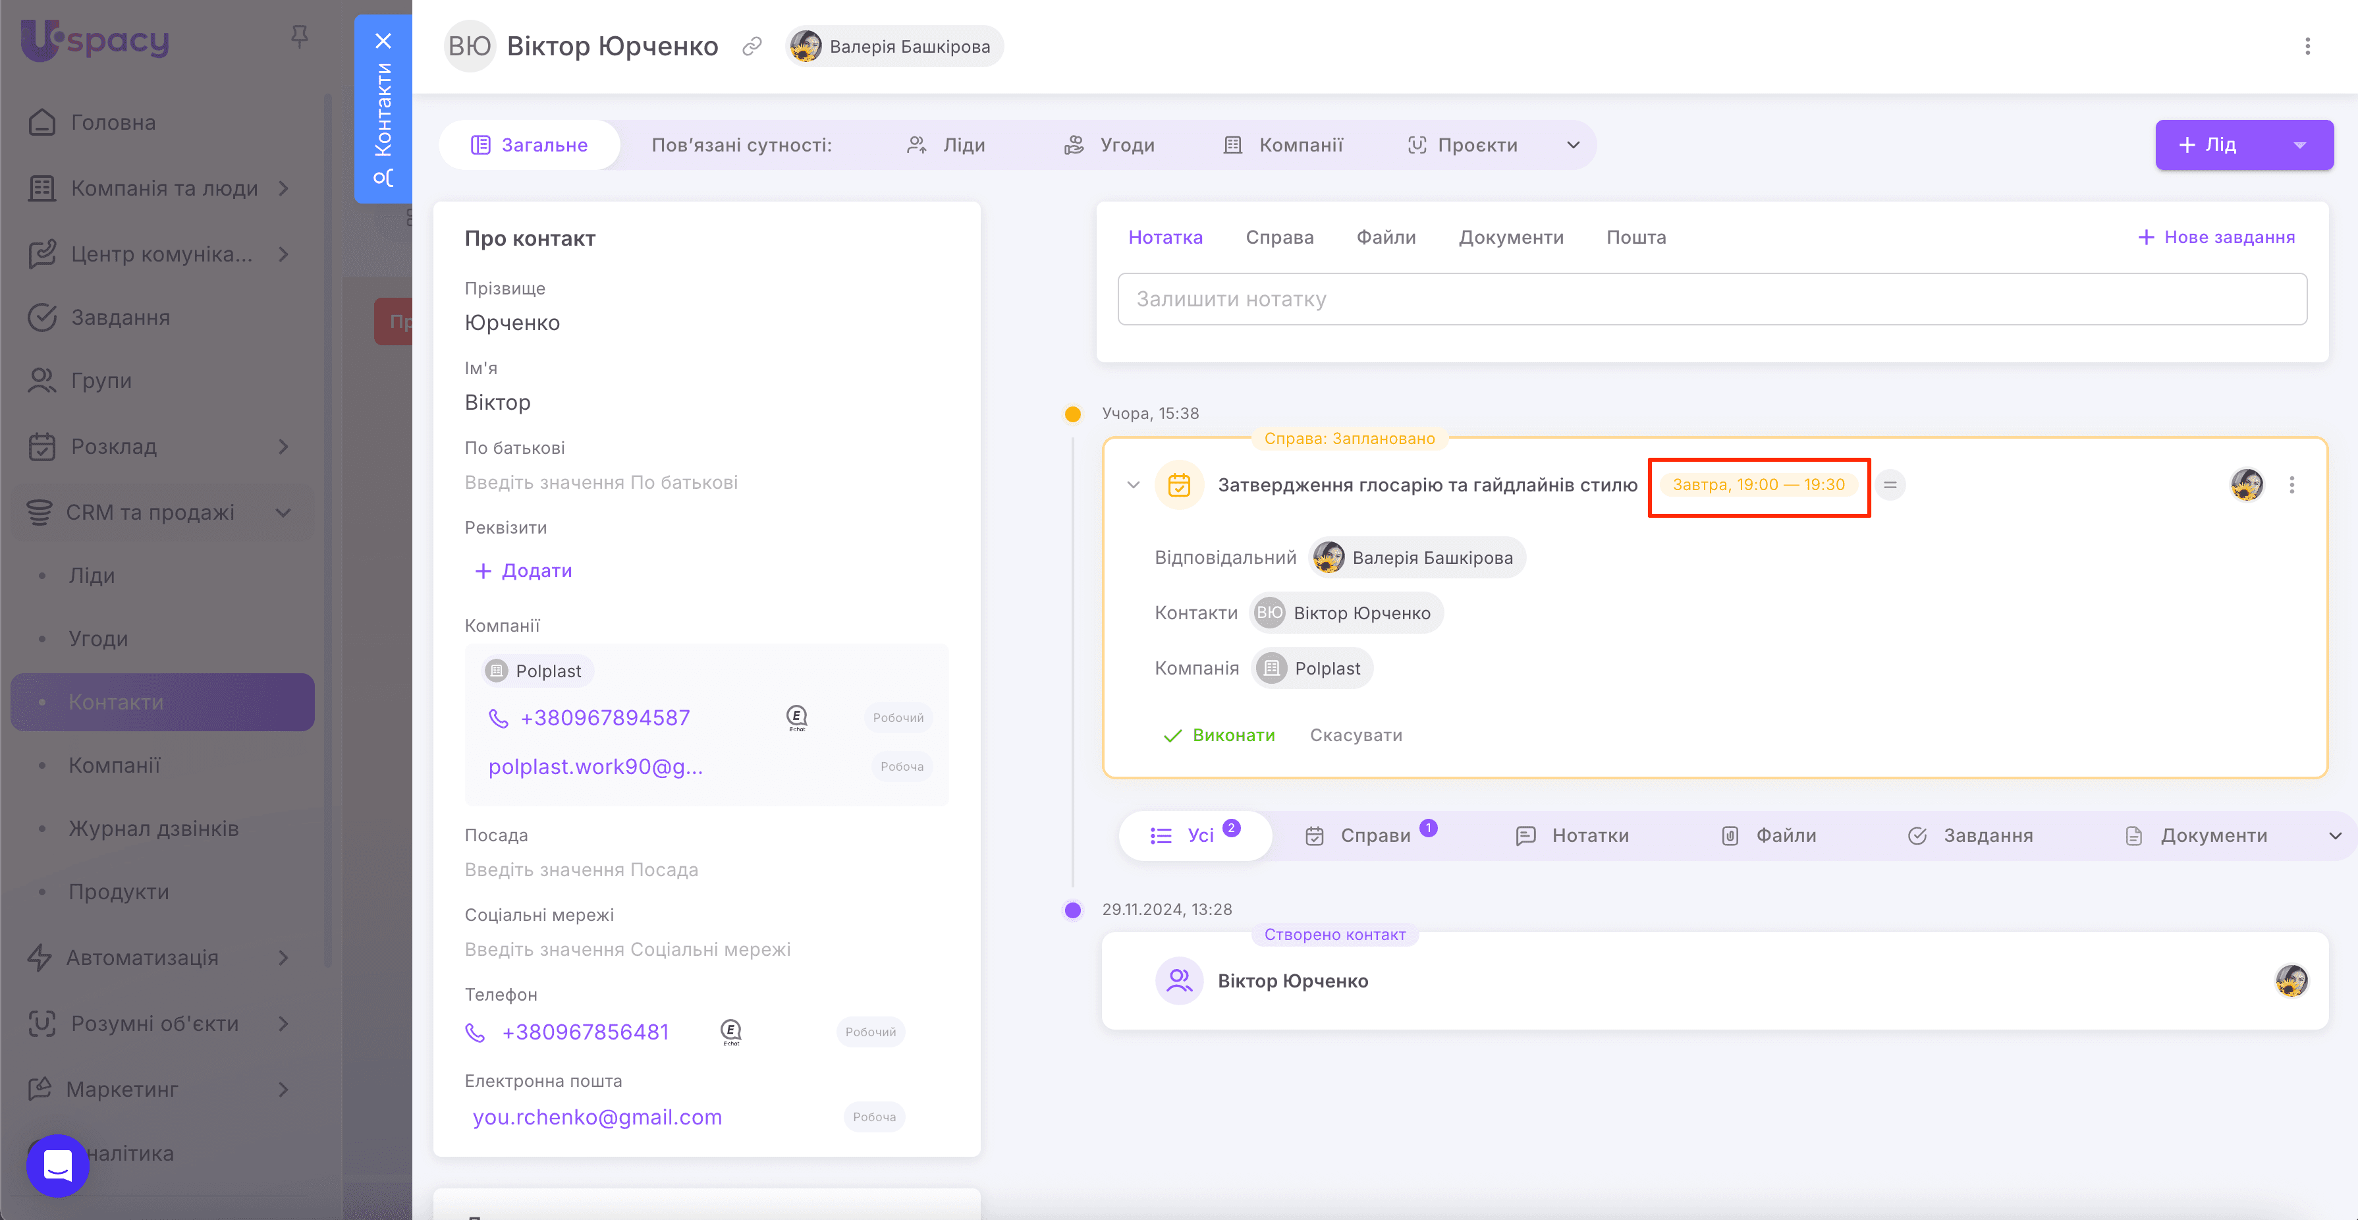
Task: Click E-chat icon next to +380967894587
Action: pyautogui.click(x=797, y=719)
